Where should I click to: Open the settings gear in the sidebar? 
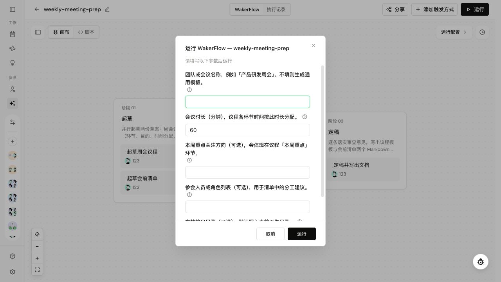13,272
